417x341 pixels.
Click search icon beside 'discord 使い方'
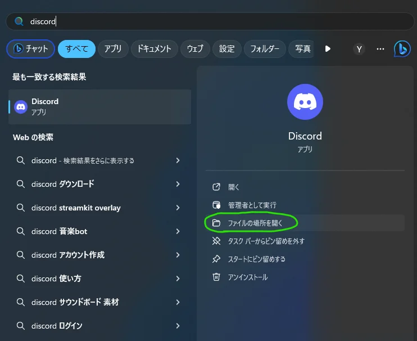pyautogui.click(x=20, y=279)
